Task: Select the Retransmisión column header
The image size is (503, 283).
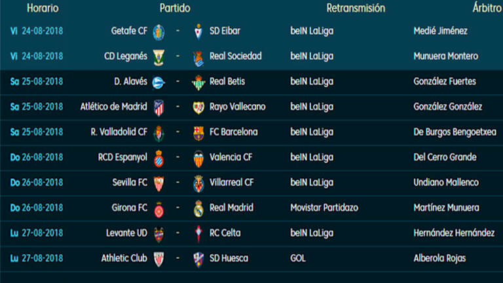Action: coord(356,9)
